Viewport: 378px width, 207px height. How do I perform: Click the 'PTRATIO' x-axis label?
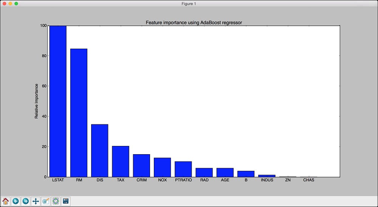[183, 180]
